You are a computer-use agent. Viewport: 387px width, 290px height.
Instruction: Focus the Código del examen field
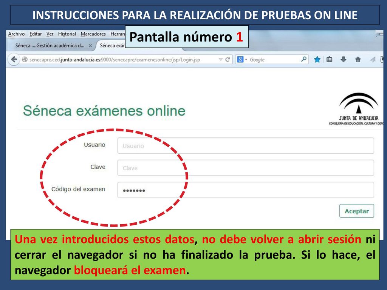point(246,190)
